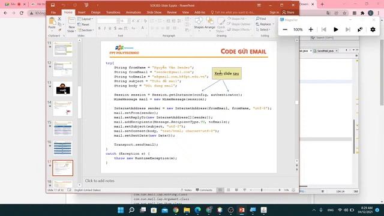Toggle Underline formatting
Screen dimensions: 384x216
(110, 28)
